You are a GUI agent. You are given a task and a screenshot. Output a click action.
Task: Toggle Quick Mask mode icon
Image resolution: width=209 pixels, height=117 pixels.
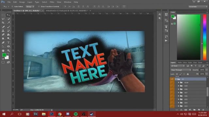tap(3, 62)
